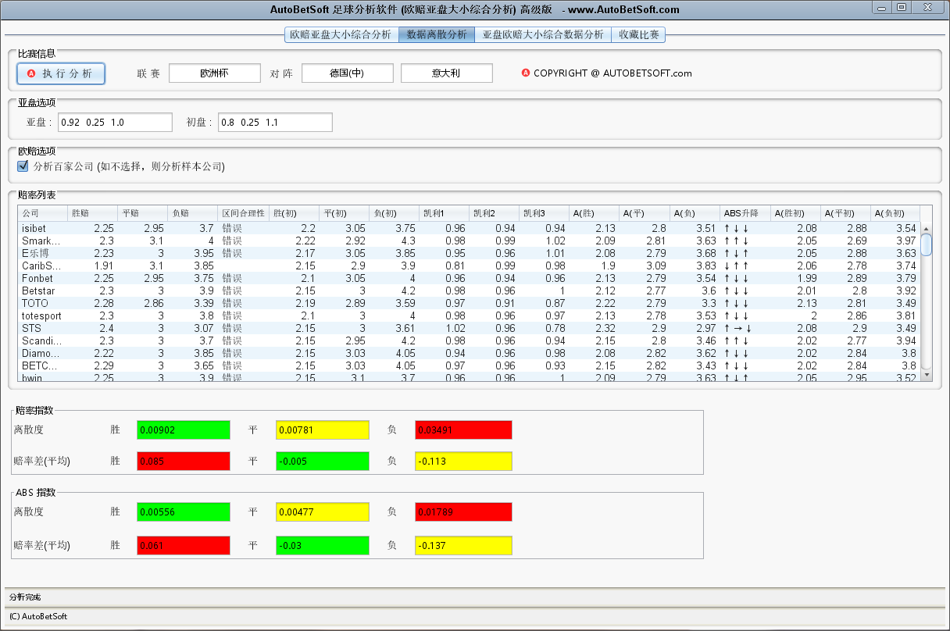Viewport: 950px width, 631px height.
Task: Click the ABS 离散度 平 field 0.00477
Action: (x=322, y=512)
